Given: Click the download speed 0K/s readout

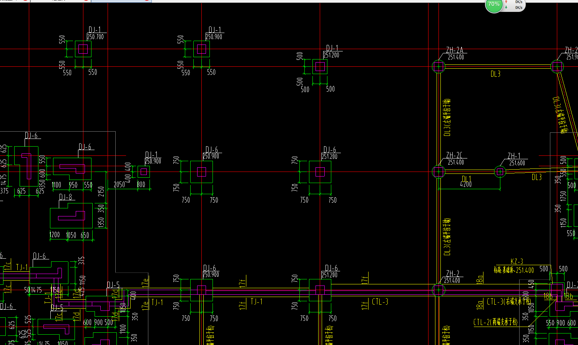Looking at the screenshot, I should pyautogui.click(x=518, y=7).
